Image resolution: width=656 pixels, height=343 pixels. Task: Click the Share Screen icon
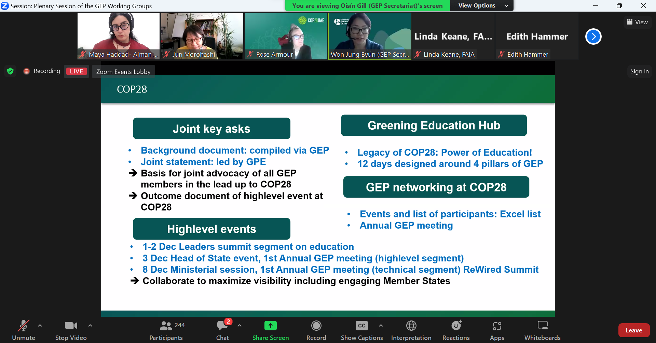pos(270,326)
